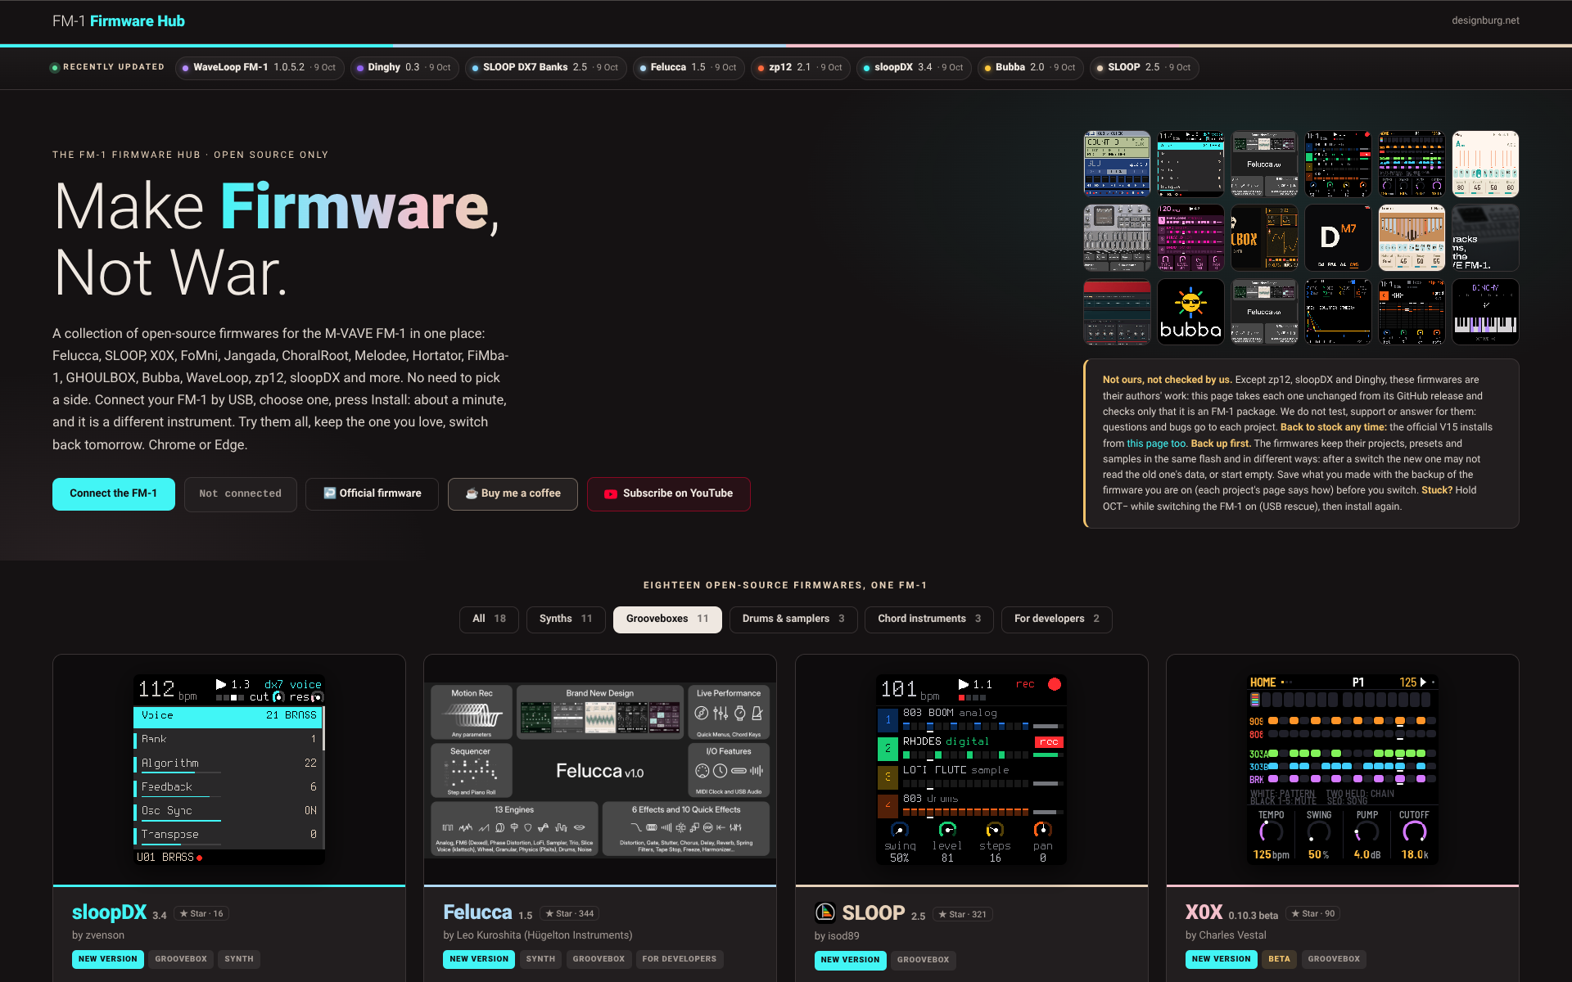Click the SYNTH tag on the sloopDX card

[x=239, y=959]
